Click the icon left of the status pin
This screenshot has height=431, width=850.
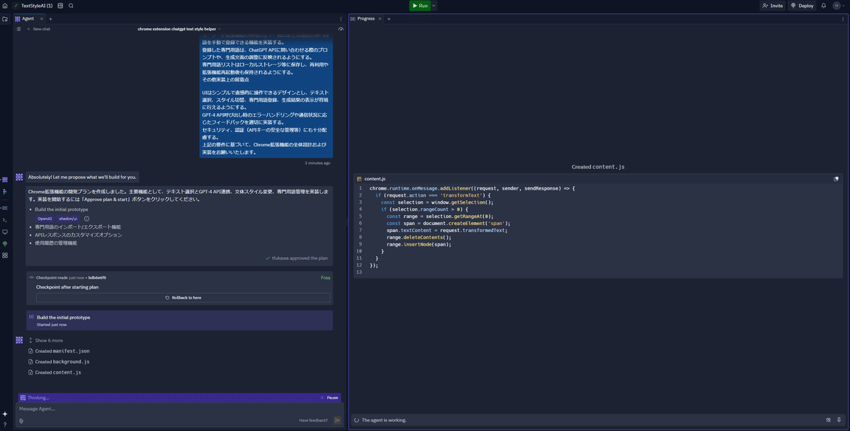828,420
